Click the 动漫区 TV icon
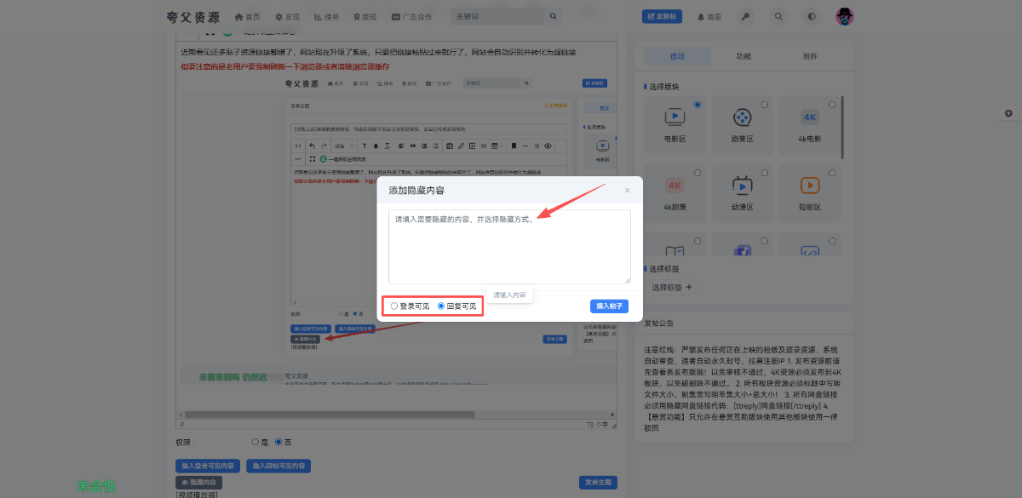The height and width of the screenshot is (498, 1022). pyautogui.click(x=742, y=185)
